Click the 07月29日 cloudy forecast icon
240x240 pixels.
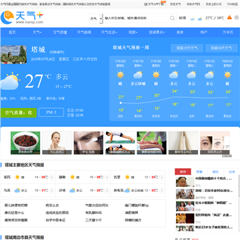click(174, 75)
